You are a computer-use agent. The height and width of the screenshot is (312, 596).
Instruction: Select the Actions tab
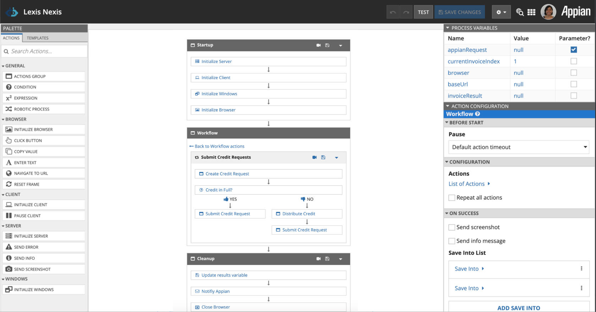coord(11,38)
